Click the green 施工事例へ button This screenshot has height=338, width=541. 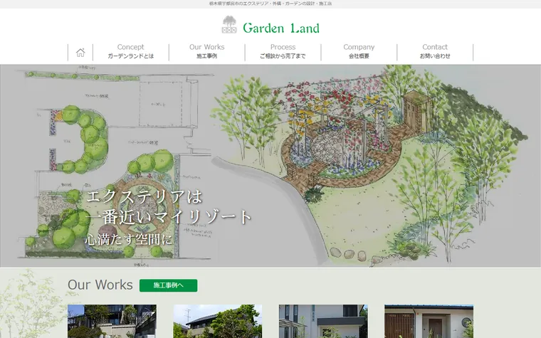coord(169,285)
